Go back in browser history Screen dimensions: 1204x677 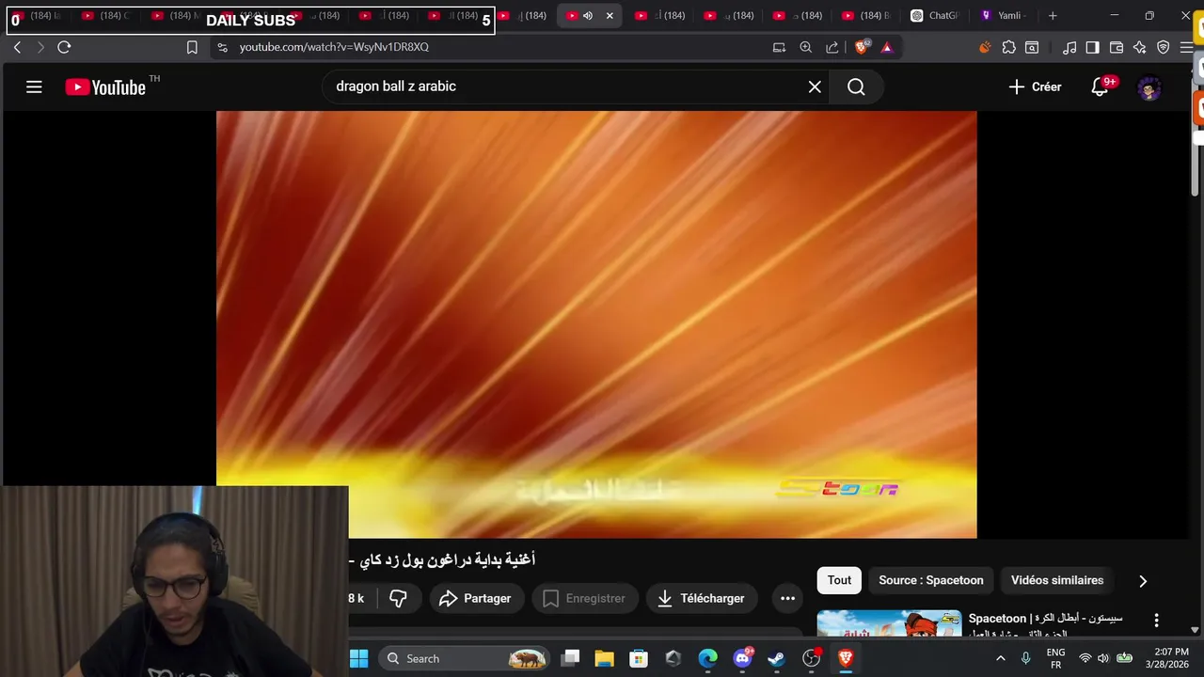coord(17,47)
